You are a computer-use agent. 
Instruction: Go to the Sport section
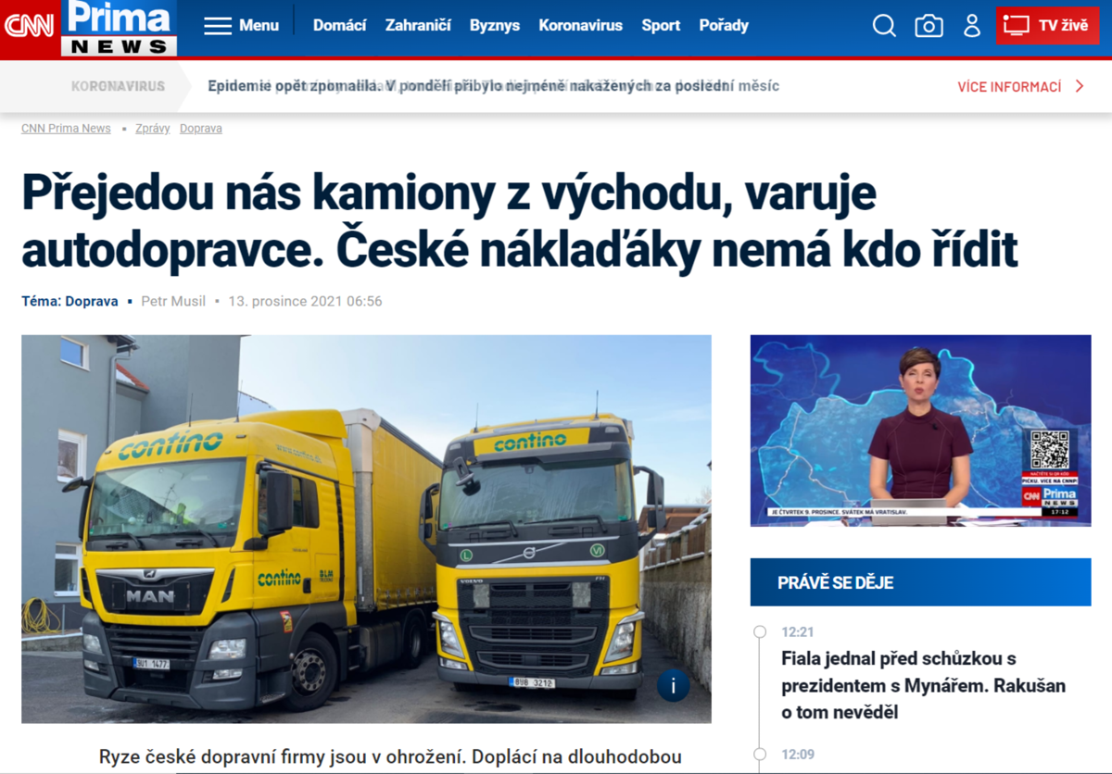(661, 26)
